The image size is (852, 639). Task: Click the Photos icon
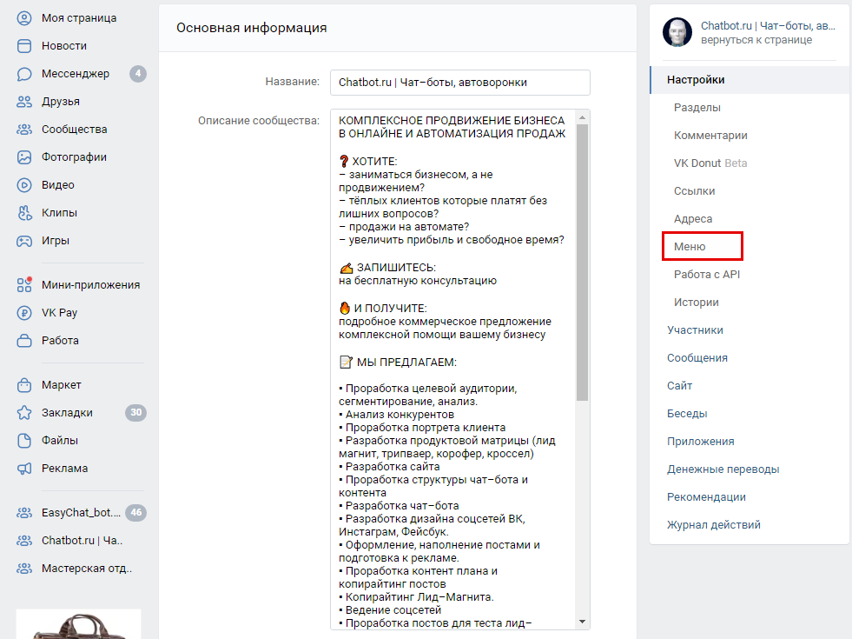click(x=24, y=157)
